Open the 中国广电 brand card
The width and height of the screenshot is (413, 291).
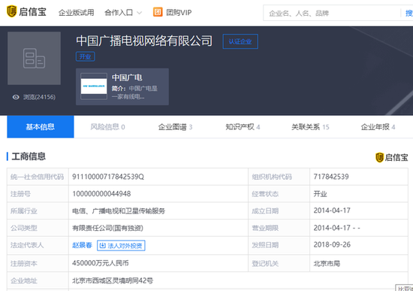(122, 86)
